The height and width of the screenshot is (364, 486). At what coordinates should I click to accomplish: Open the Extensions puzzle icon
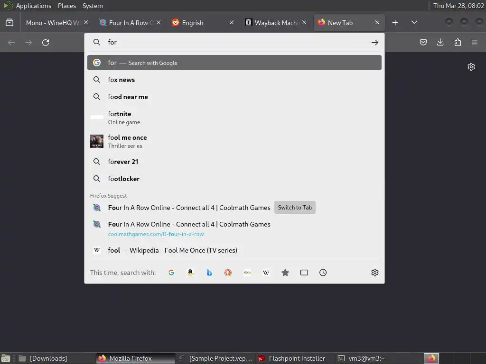pyautogui.click(x=458, y=42)
